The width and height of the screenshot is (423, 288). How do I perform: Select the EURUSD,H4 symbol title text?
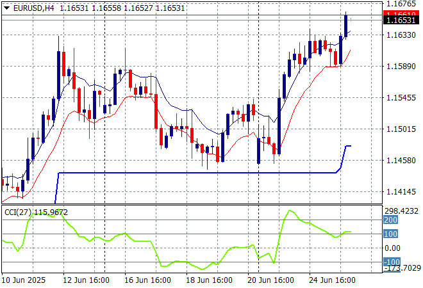tap(34, 8)
